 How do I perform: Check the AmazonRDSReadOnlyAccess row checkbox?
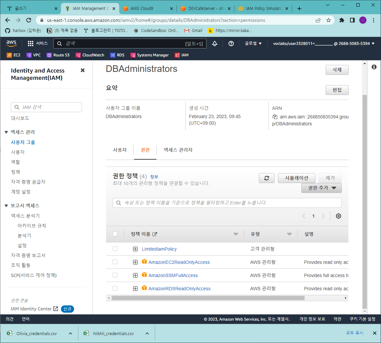(x=115, y=288)
